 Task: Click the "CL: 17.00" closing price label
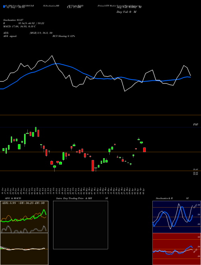point(74,7)
